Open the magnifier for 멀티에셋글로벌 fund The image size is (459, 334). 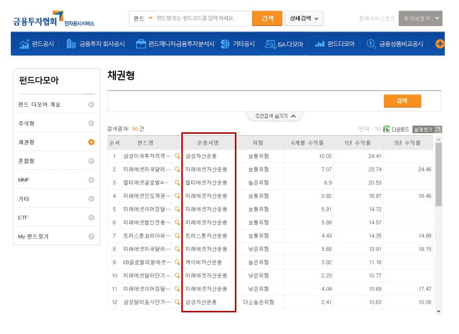(x=177, y=182)
